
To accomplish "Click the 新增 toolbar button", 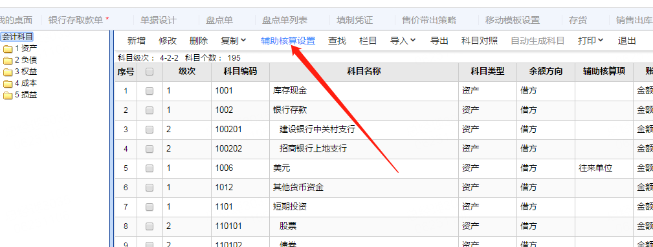I will tap(136, 41).
